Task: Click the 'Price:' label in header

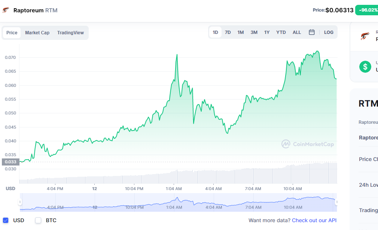Action: click(x=319, y=10)
